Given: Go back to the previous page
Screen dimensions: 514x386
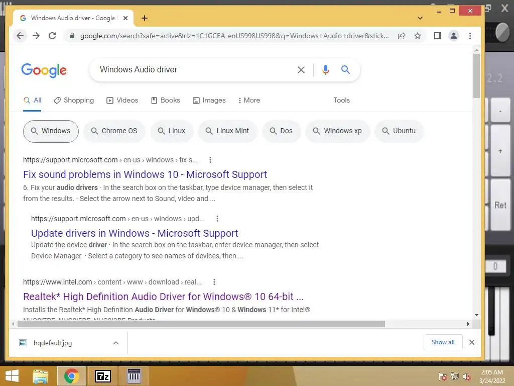Looking at the screenshot, I should point(20,36).
